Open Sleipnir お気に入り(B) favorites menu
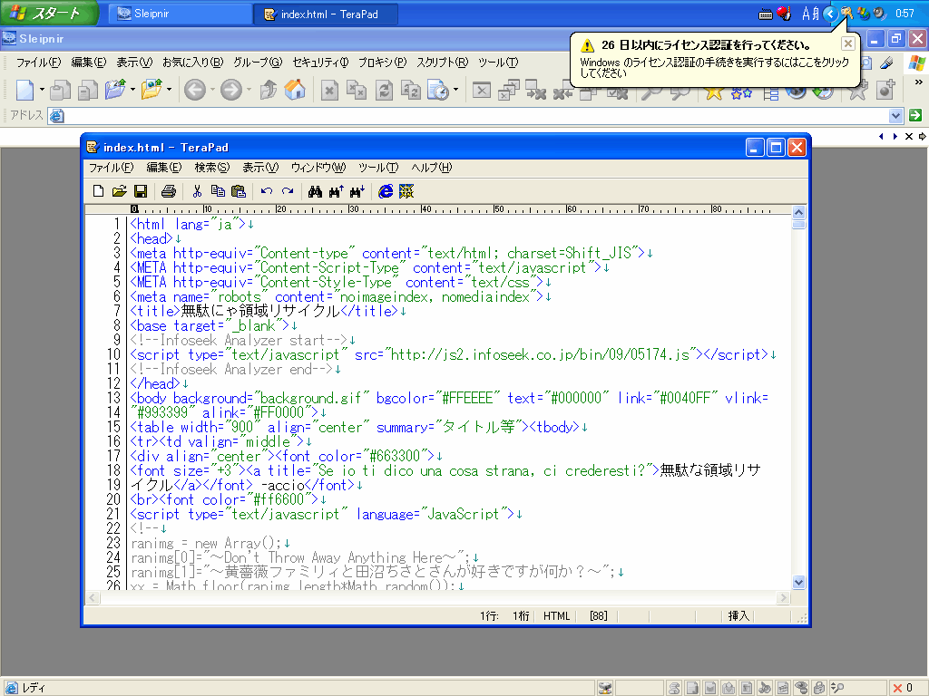Image resolution: width=929 pixels, height=696 pixels. click(x=192, y=63)
